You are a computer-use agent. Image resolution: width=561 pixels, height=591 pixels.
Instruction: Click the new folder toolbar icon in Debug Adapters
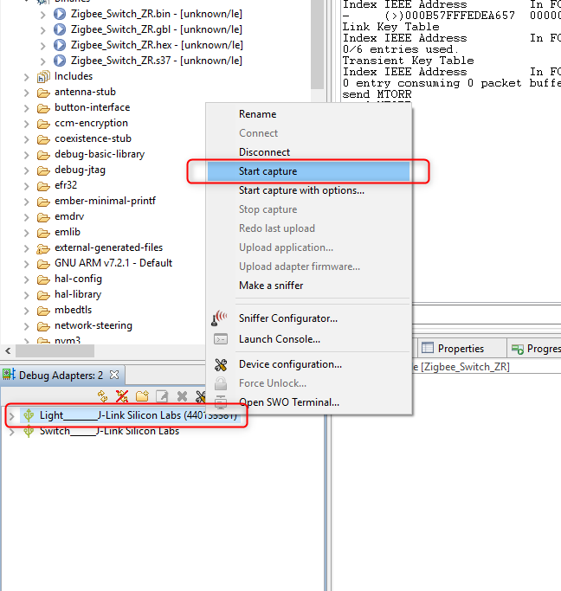click(x=142, y=396)
